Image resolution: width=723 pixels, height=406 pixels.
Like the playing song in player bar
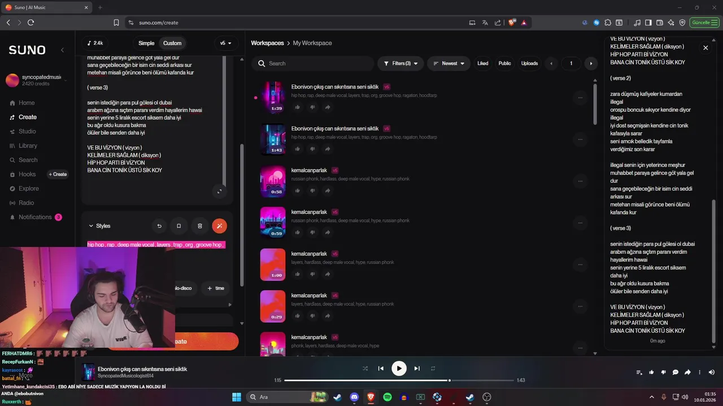pyautogui.click(x=651, y=372)
